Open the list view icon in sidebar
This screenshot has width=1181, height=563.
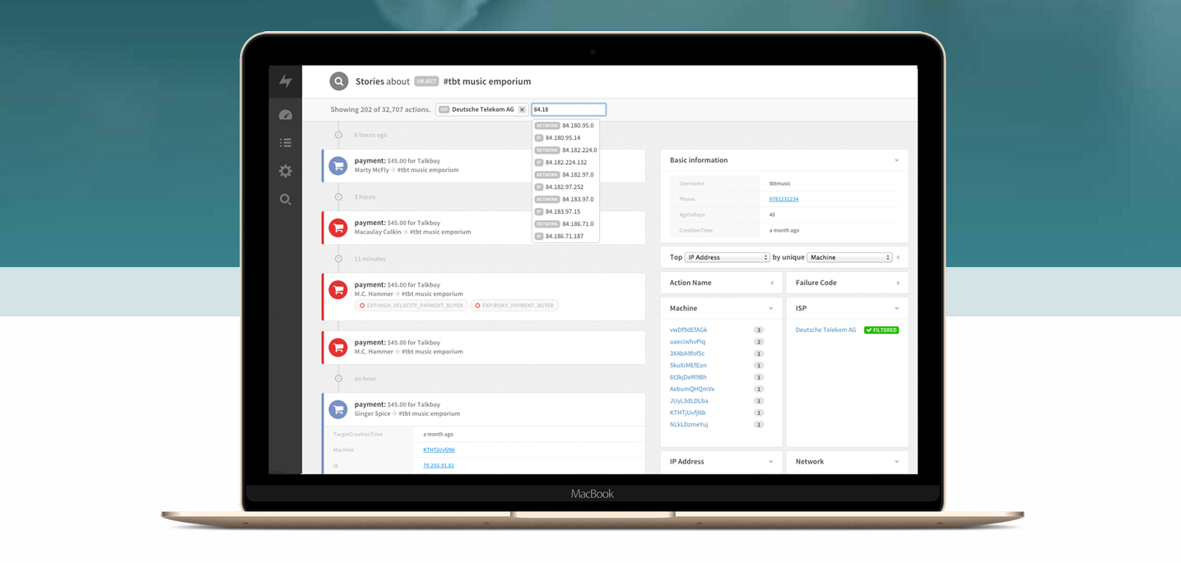pos(286,143)
